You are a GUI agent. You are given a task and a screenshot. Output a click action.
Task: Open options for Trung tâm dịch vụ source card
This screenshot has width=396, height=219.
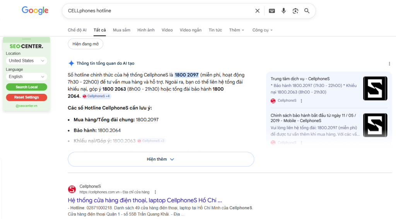301,101
